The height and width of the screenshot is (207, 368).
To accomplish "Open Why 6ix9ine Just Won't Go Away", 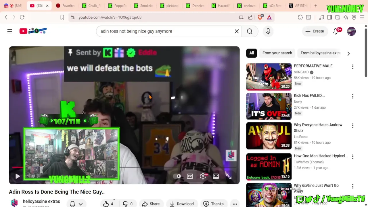I will point(316,188).
